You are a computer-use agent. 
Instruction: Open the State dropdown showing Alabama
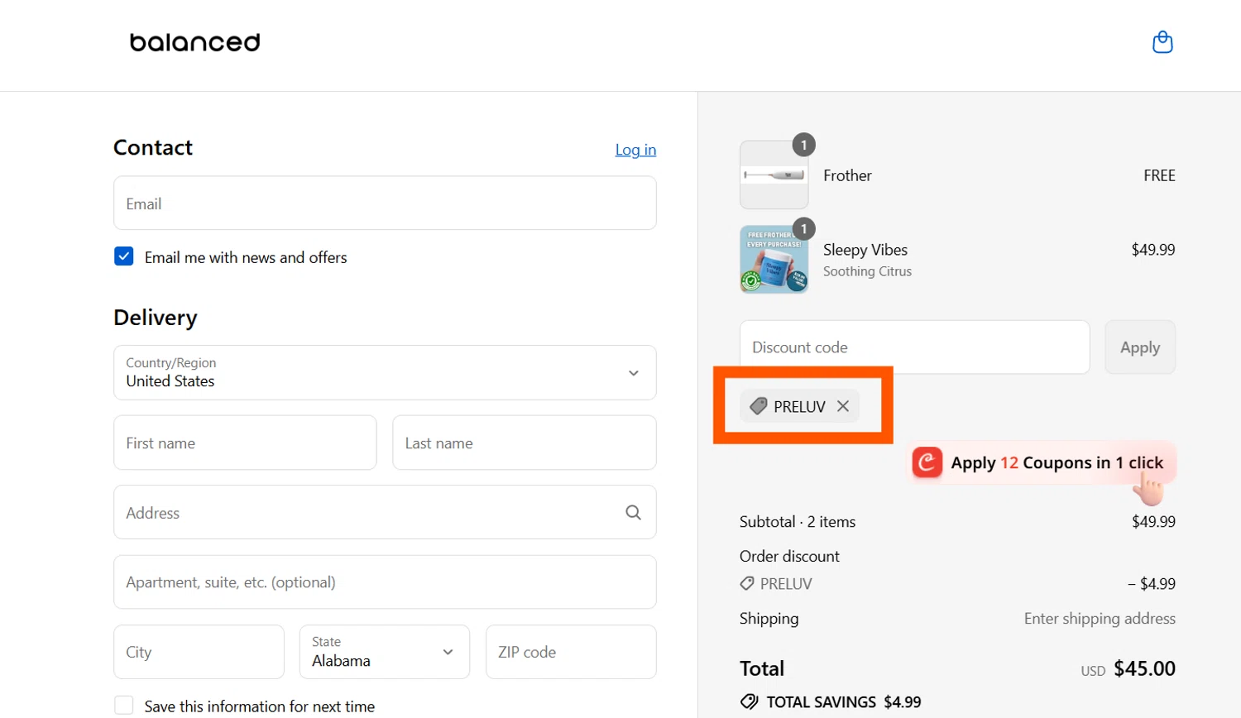click(x=385, y=652)
